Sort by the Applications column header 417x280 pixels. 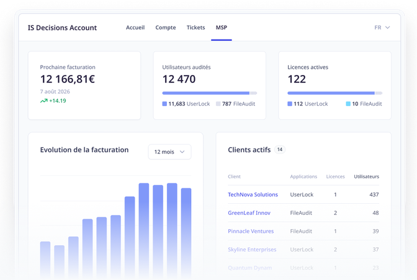click(x=303, y=177)
